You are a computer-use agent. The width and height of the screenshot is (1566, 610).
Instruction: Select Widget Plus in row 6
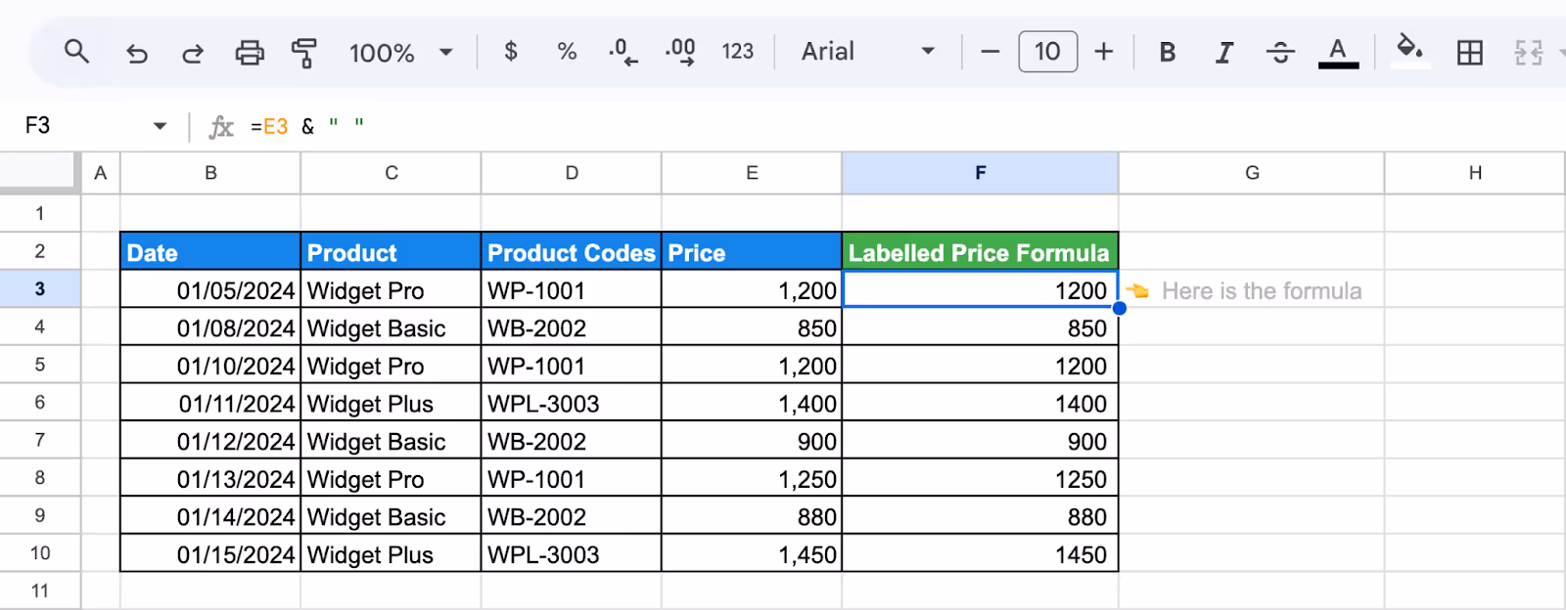point(391,404)
